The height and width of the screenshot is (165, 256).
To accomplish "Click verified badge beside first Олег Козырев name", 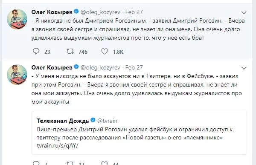I will pyautogui.click(x=76, y=12).
